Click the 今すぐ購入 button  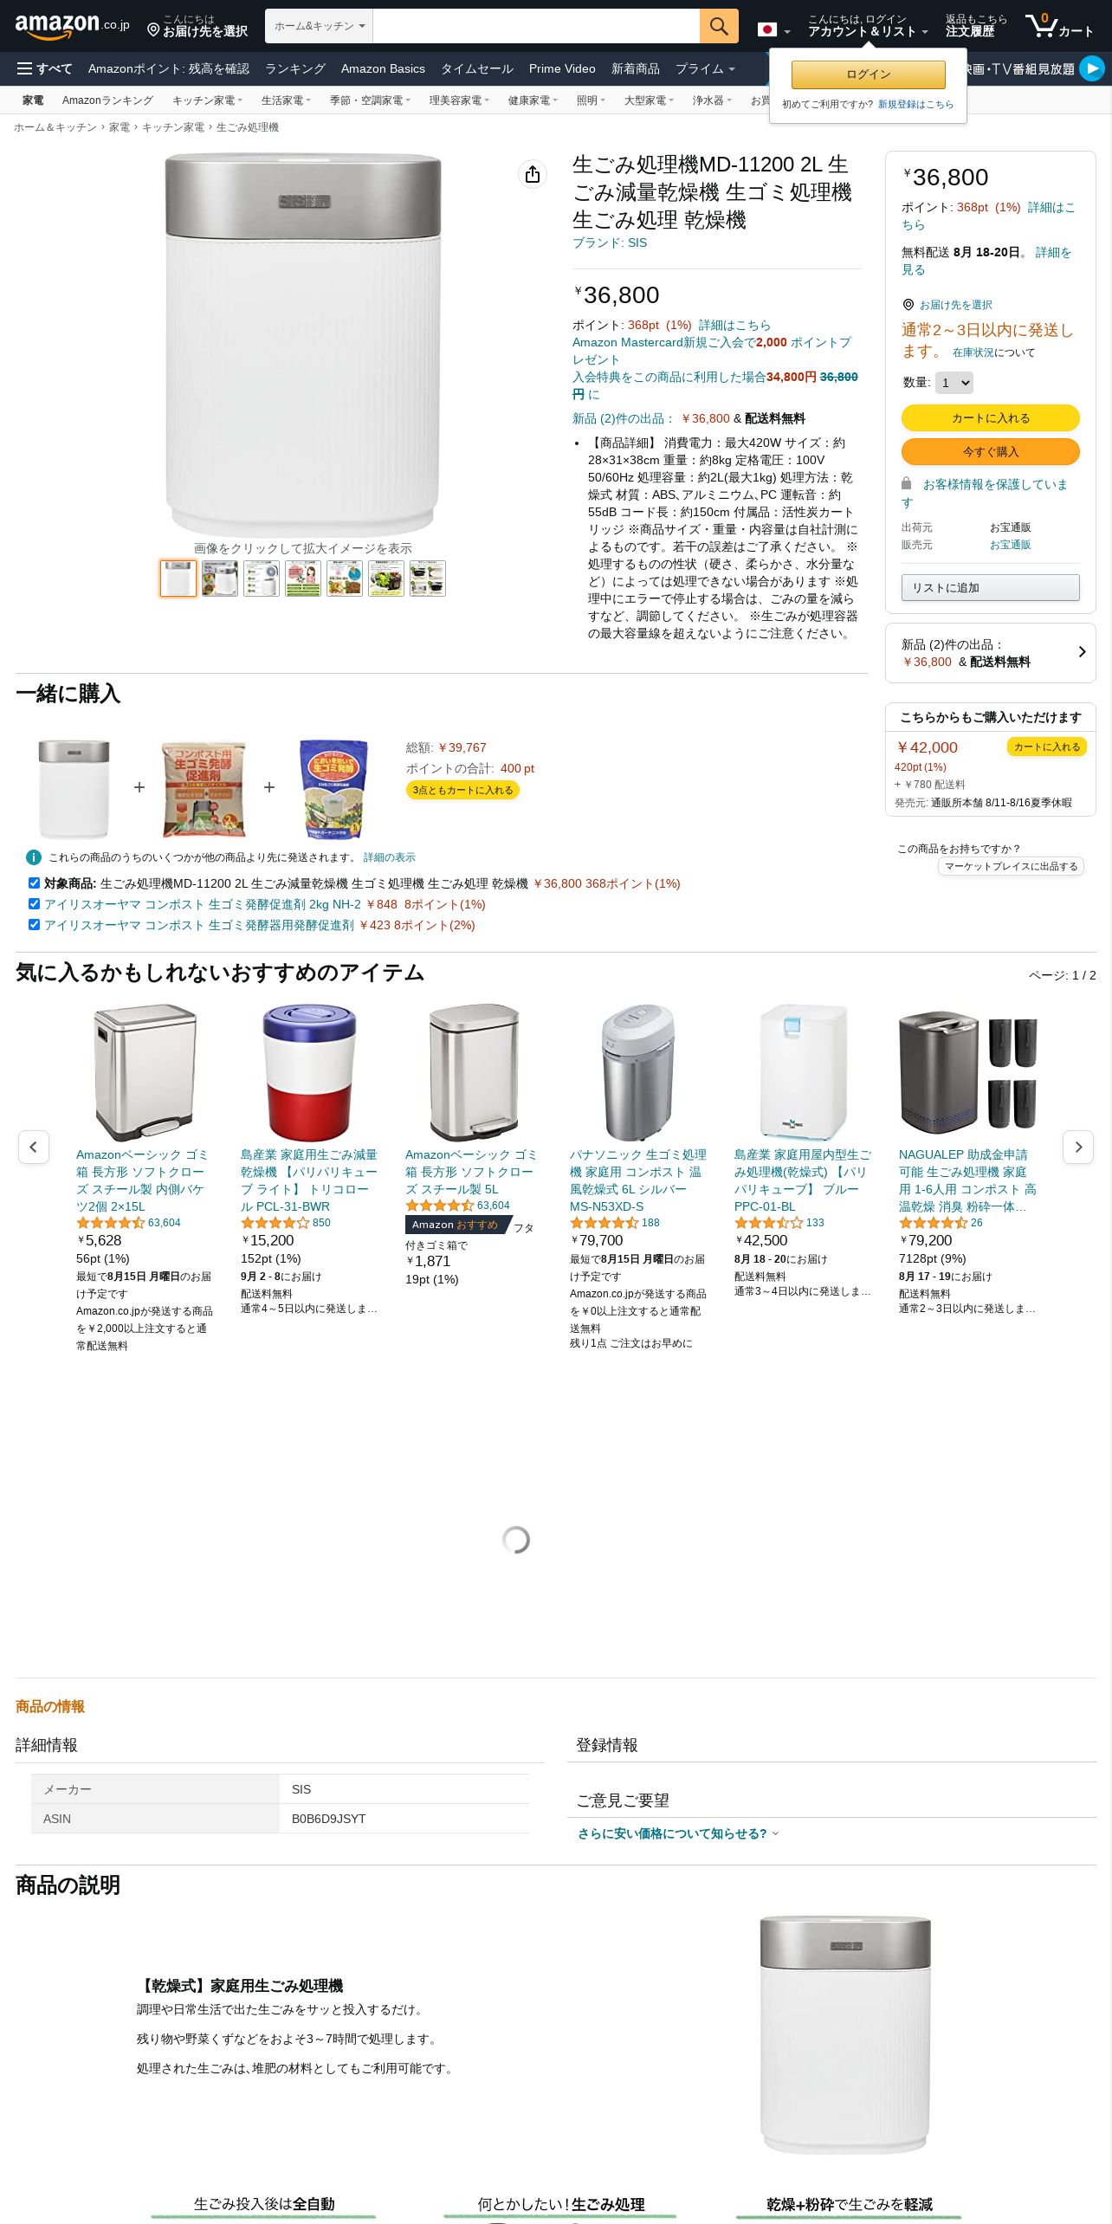(990, 451)
